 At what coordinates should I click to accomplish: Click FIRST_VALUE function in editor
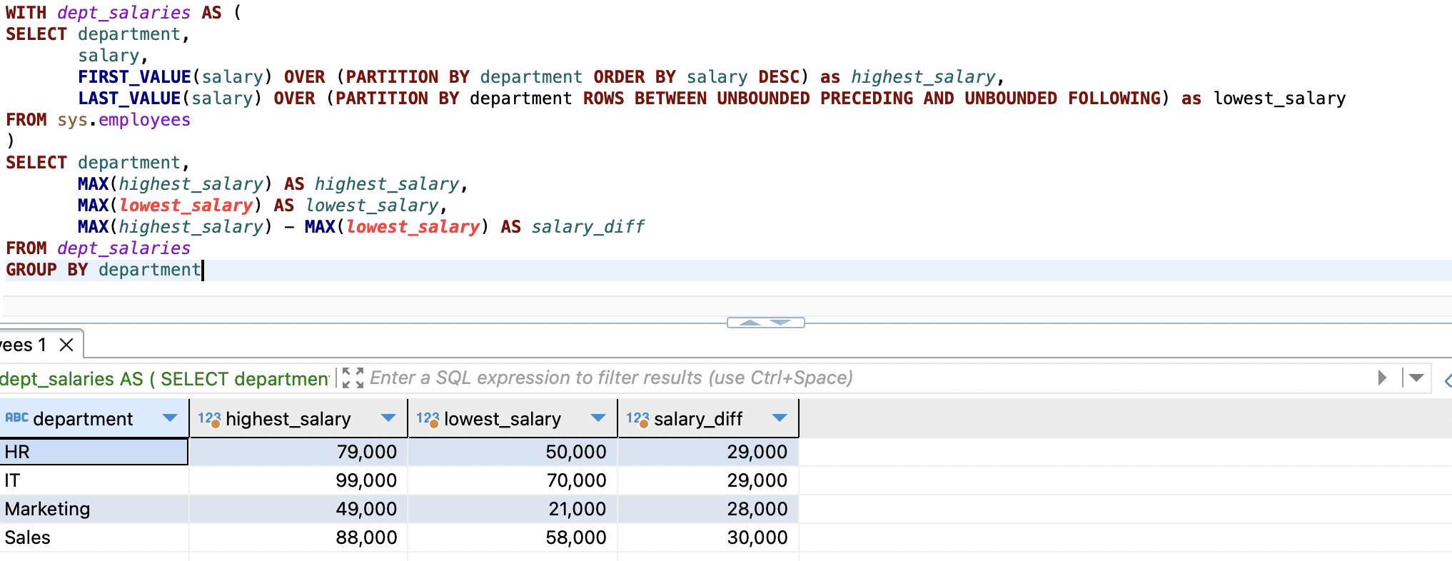(134, 77)
